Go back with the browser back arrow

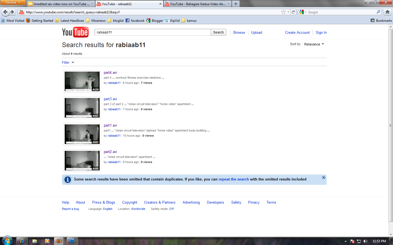tap(5, 12)
